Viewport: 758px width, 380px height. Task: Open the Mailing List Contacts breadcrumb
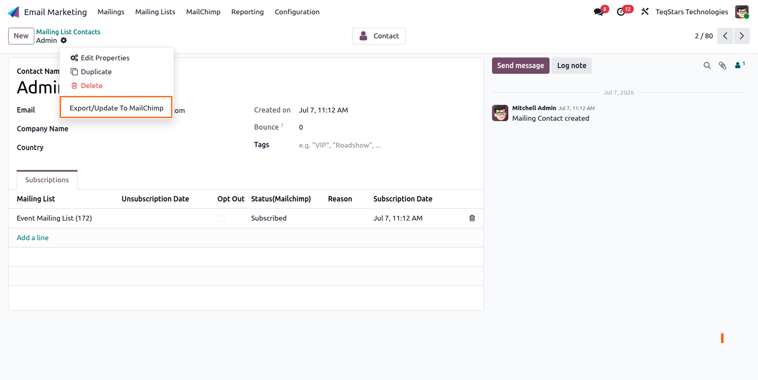pos(68,32)
